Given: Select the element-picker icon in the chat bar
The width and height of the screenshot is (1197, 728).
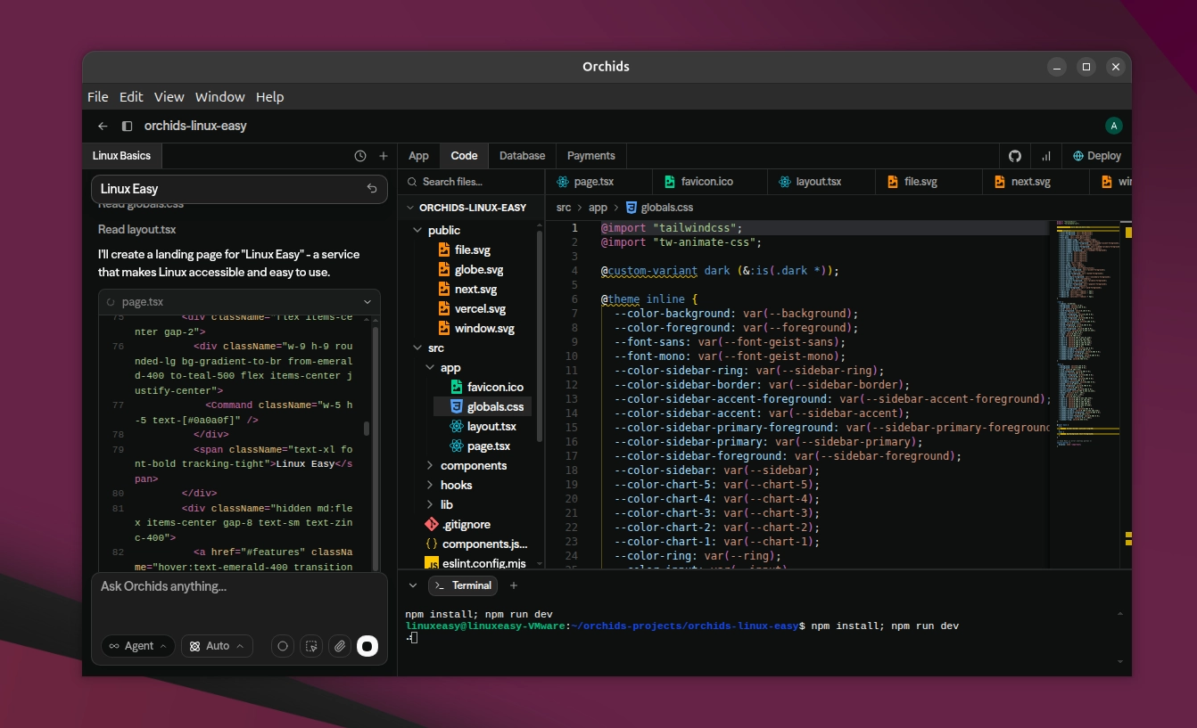Looking at the screenshot, I should coord(310,646).
